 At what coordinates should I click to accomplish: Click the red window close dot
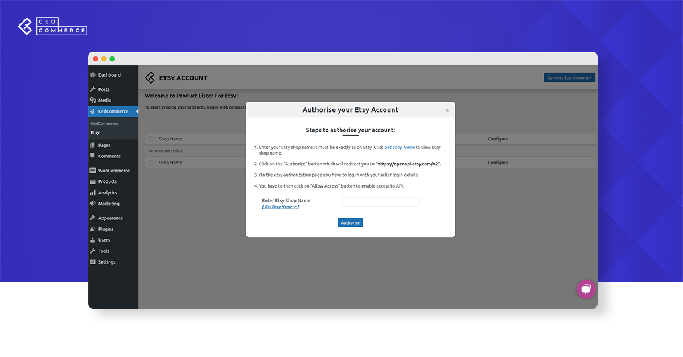click(96, 59)
